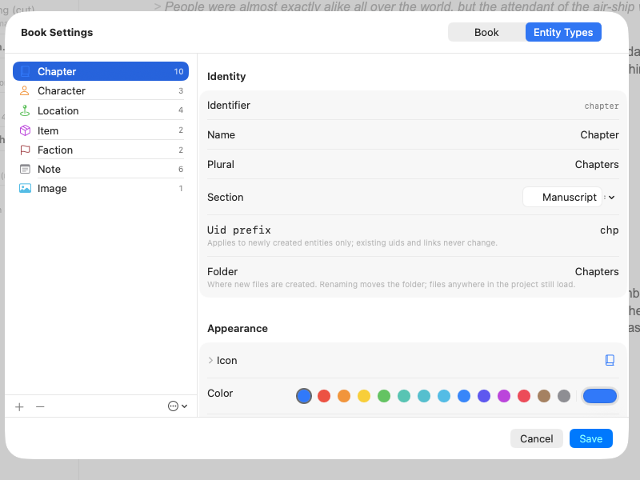Image resolution: width=640 pixels, height=480 pixels.
Task: Click the Character person icon
Action: [25, 90]
